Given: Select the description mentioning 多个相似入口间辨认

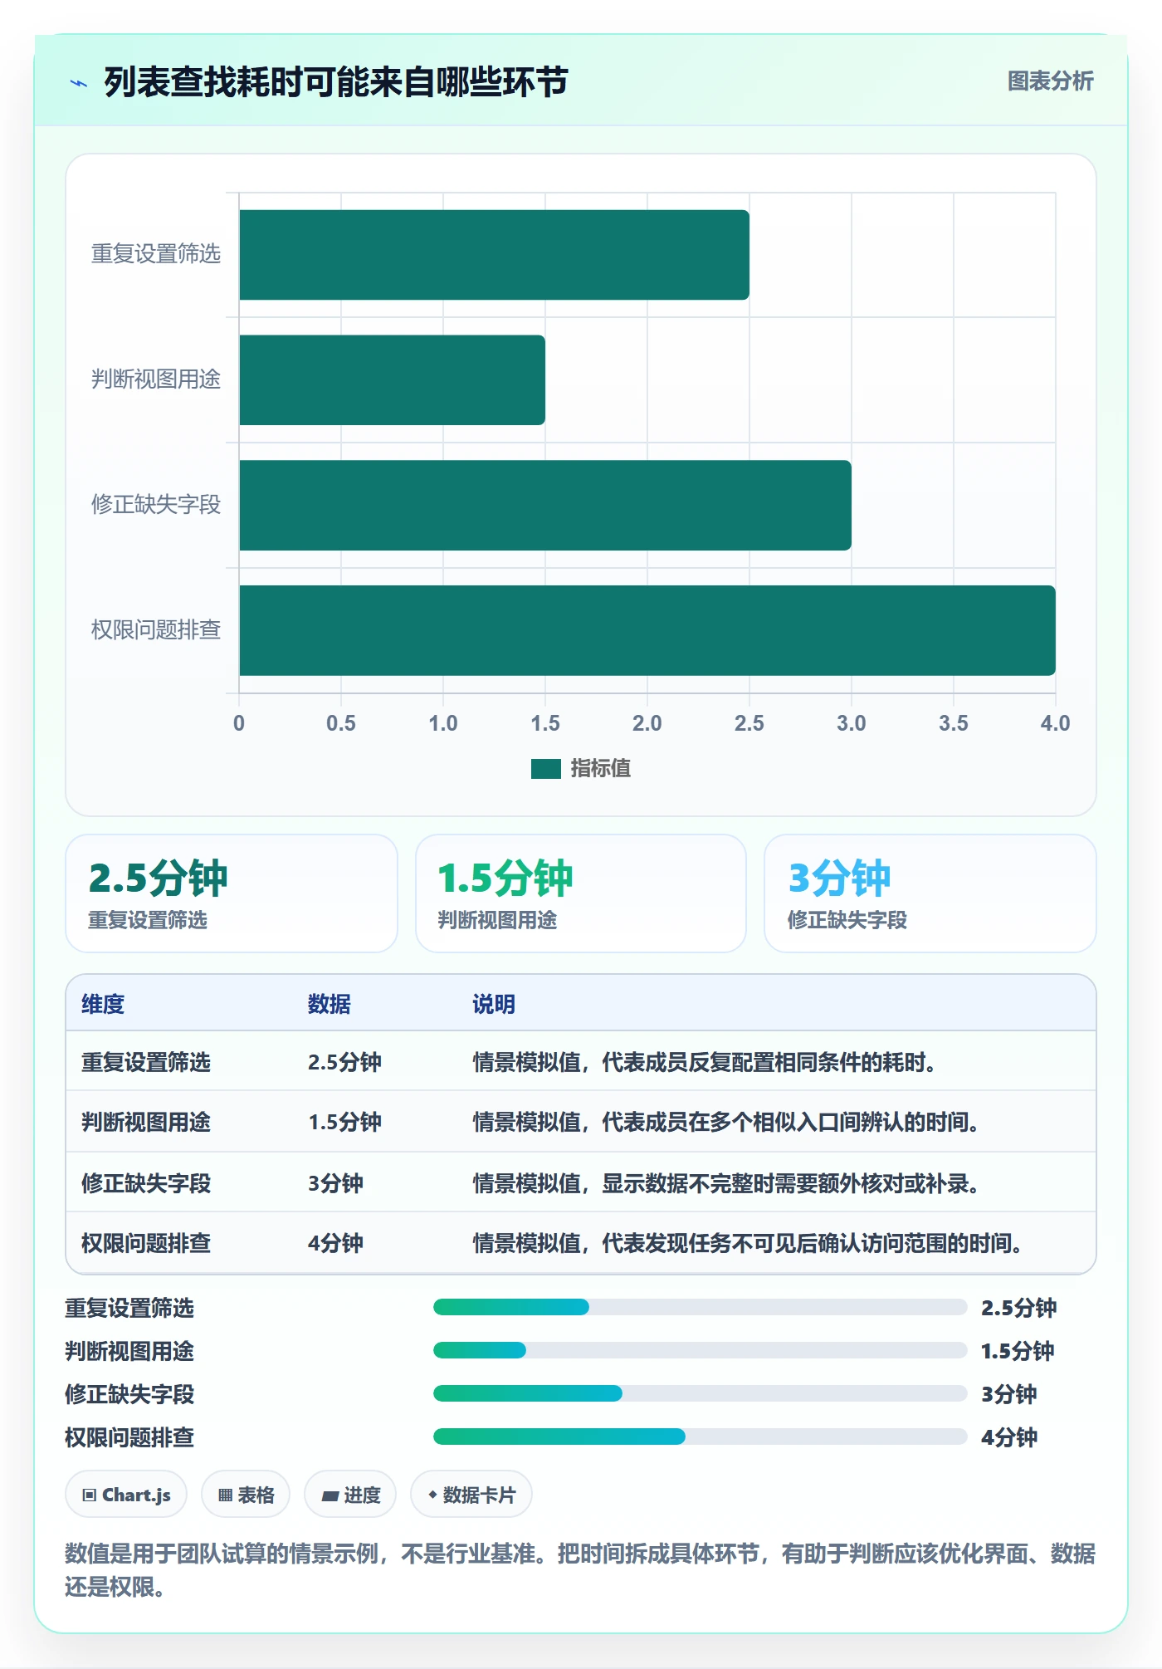Looking at the screenshot, I should pyautogui.click(x=726, y=1122).
